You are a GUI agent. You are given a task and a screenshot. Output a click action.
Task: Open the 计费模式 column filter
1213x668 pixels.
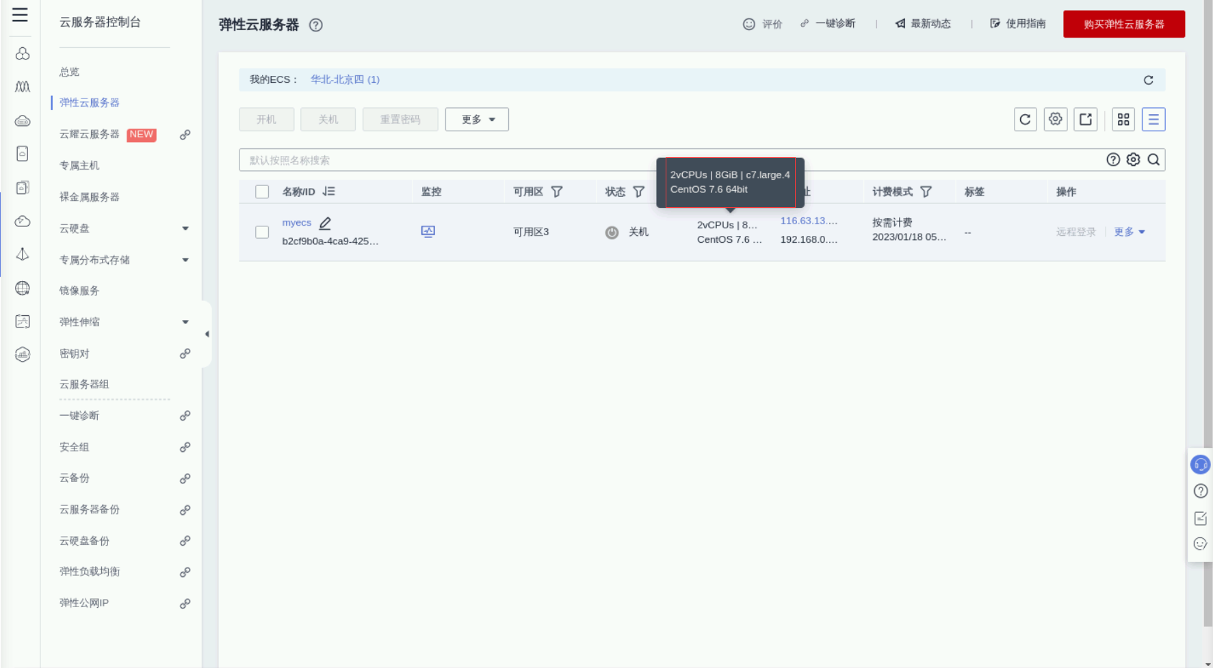(x=926, y=192)
